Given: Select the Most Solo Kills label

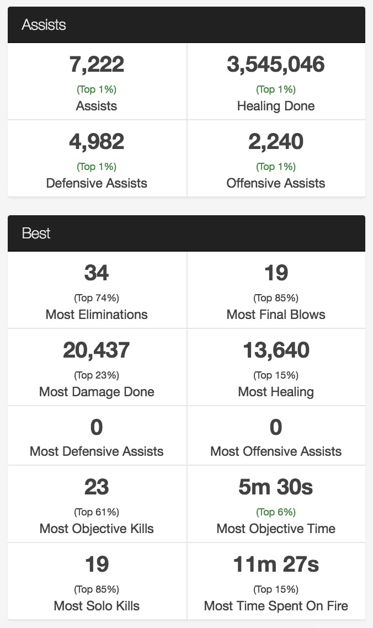Looking at the screenshot, I should coord(97,606).
